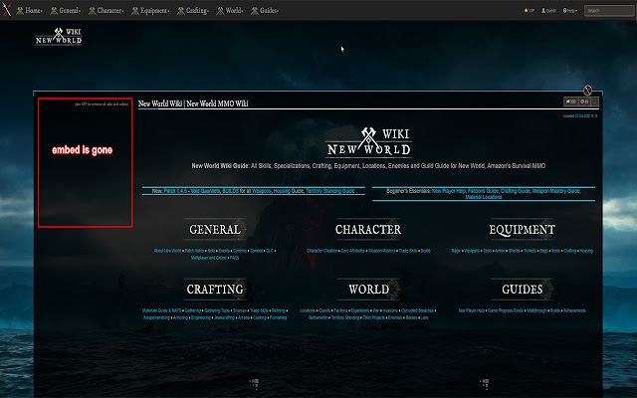Screen dimensions: 637x398
Task: Open the Trade Skills link under Character
Action: tap(408, 251)
